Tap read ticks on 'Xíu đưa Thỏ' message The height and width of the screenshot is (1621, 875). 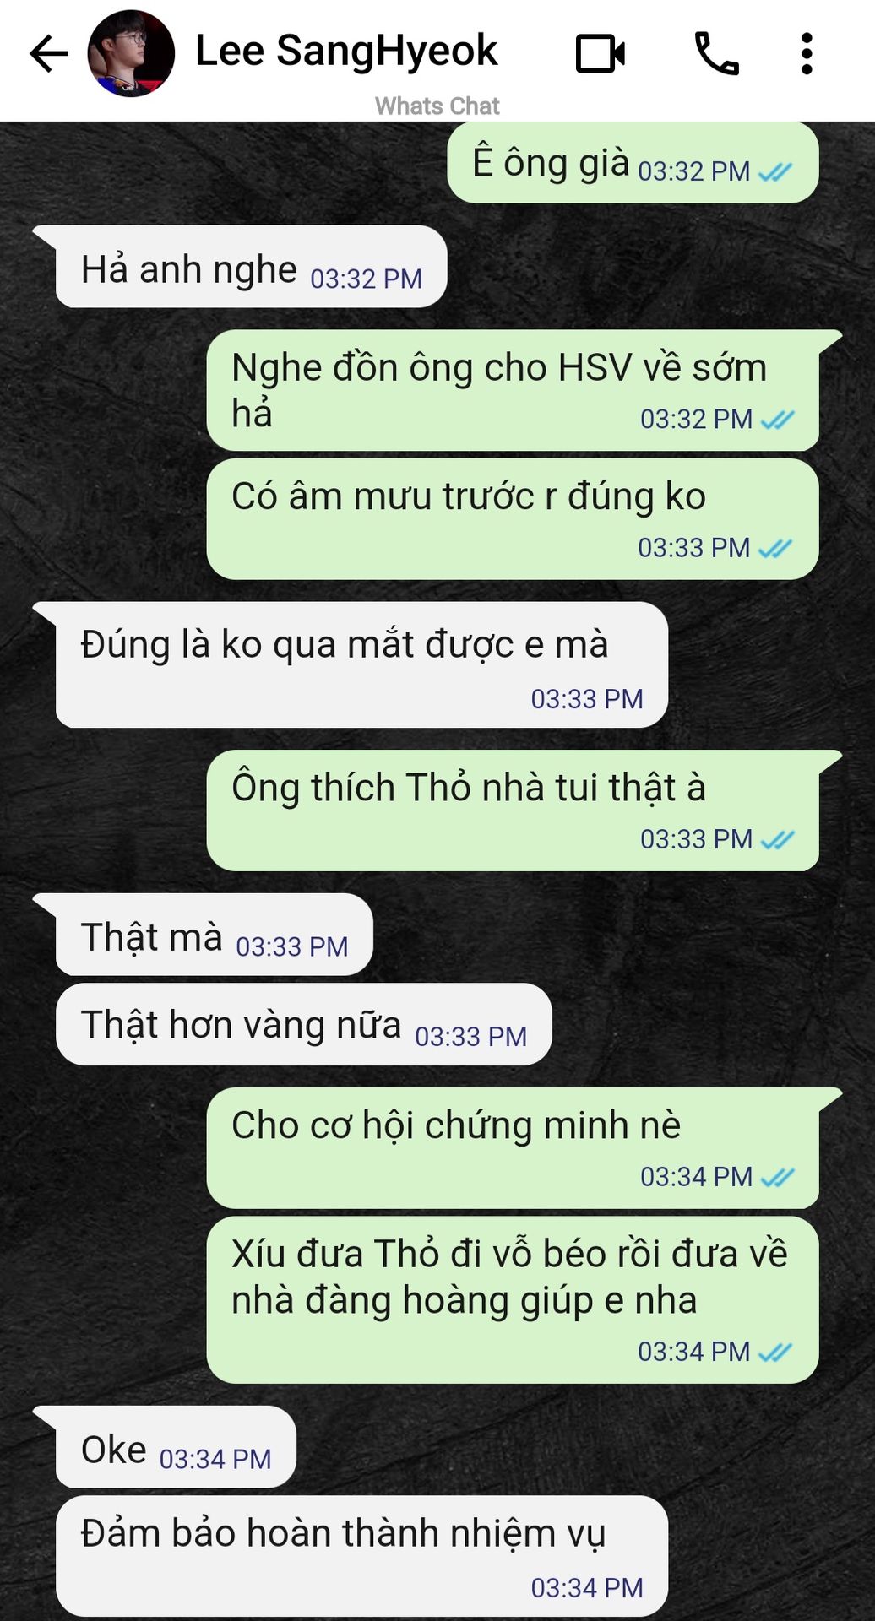point(774,1353)
